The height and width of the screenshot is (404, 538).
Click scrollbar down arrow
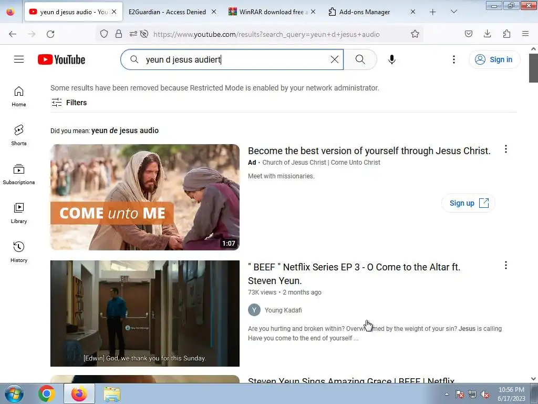533,379
